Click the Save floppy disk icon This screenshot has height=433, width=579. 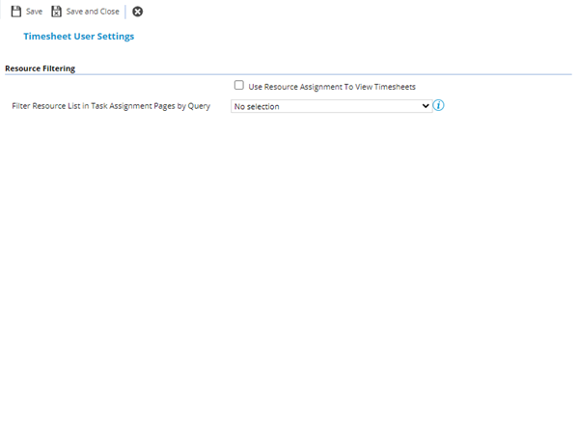click(15, 12)
